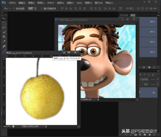The image size is (161, 137).
Task: Open the tool preset picker arrow
Action: coord(10,9)
